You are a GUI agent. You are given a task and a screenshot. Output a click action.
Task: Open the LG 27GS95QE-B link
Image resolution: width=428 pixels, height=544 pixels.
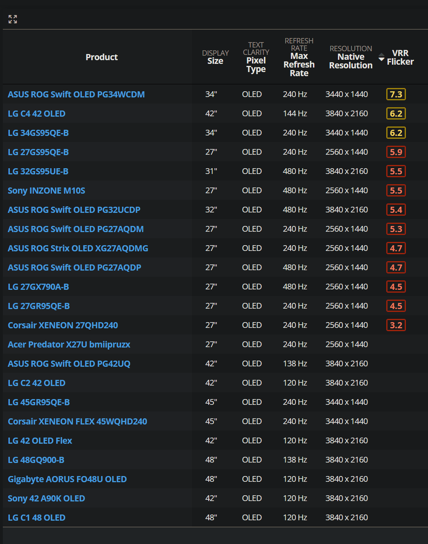tap(38, 152)
